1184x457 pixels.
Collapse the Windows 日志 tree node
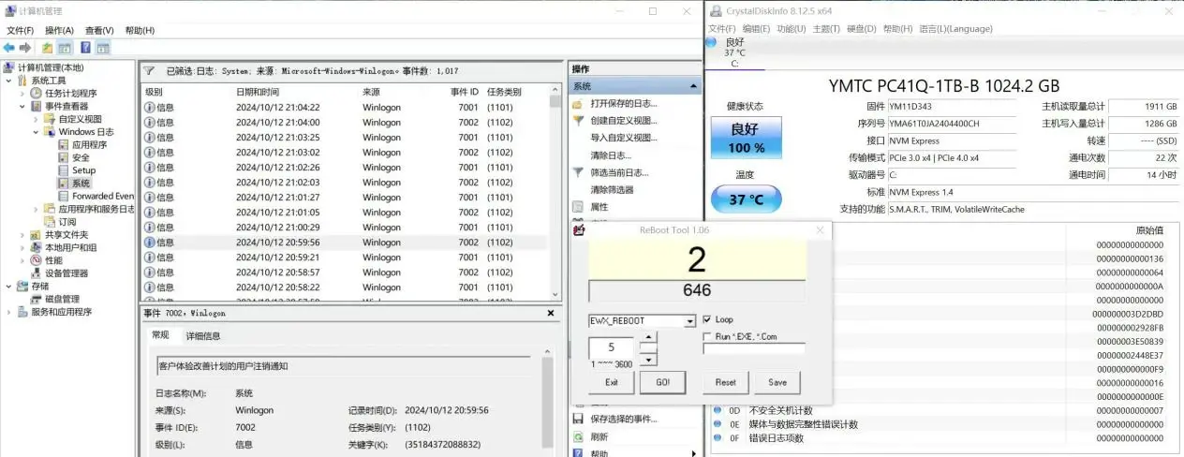pos(36,132)
